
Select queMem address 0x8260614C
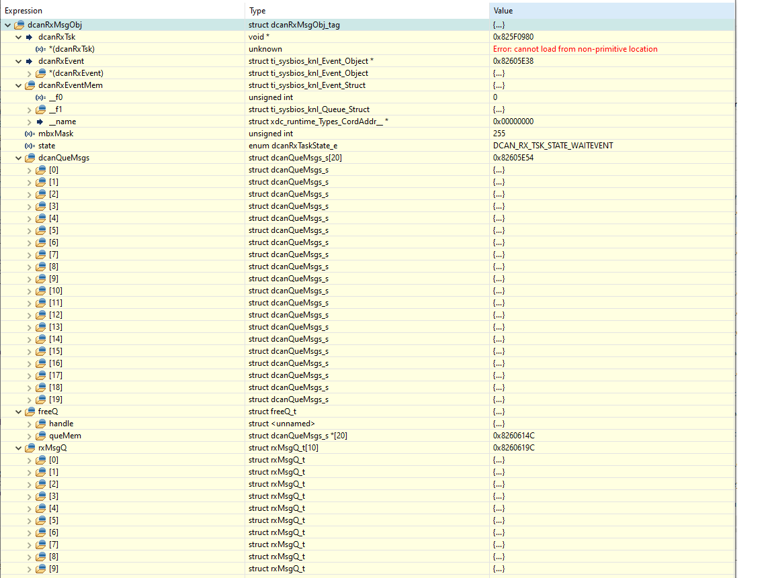point(514,436)
